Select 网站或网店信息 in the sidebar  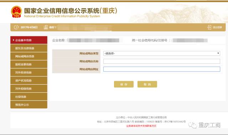[29, 56]
